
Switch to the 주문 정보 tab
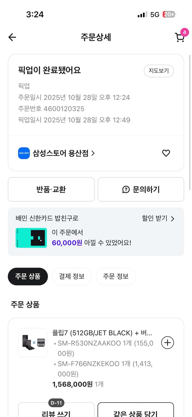[x=116, y=276]
